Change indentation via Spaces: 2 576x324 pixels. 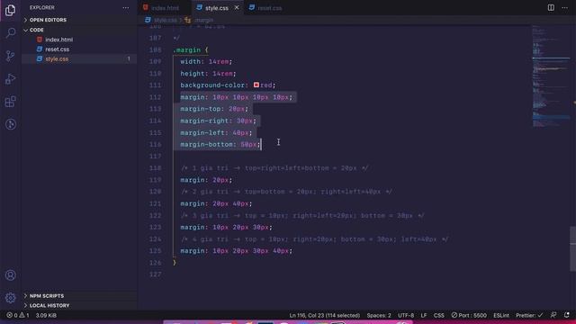[x=379, y=315]
